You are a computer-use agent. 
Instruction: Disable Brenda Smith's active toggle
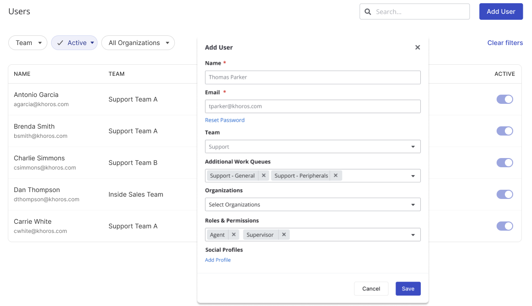coord(504,131)
